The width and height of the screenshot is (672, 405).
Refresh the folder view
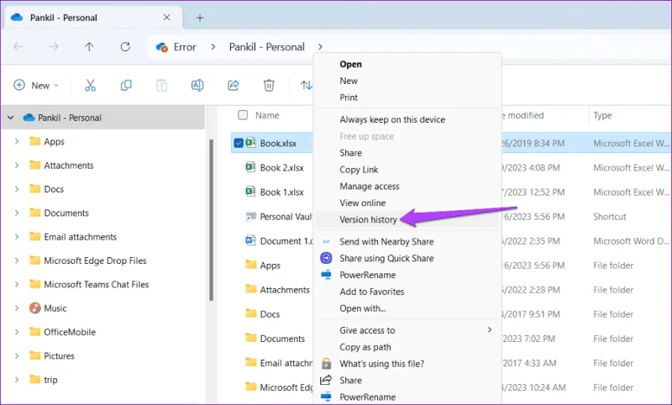click(x=125, y=47)
